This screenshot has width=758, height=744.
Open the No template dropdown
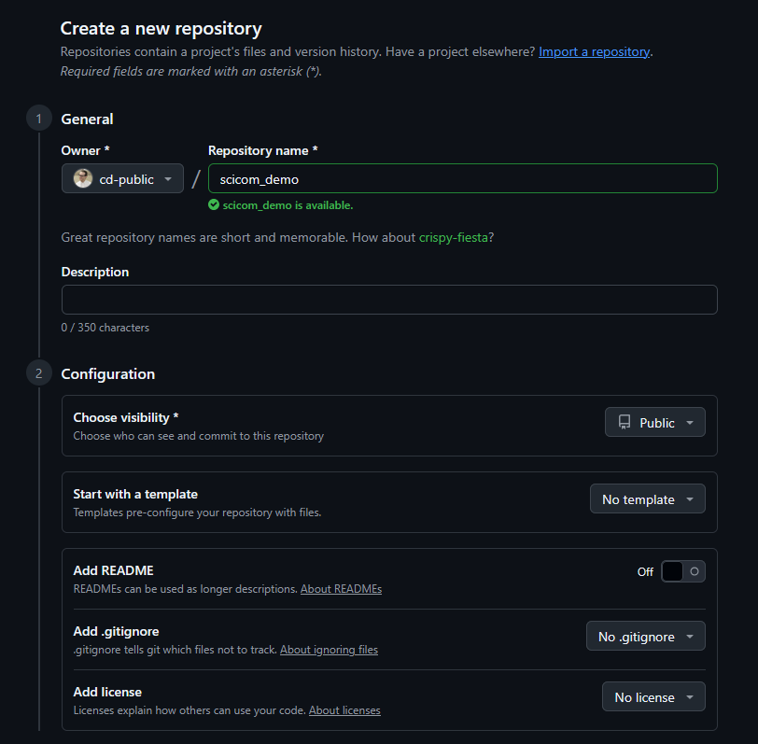tap(647, 499)
